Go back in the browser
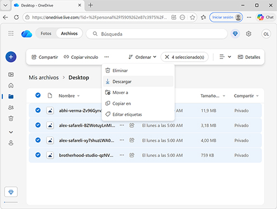Screen dimensions: 277x209 [6, 17]
